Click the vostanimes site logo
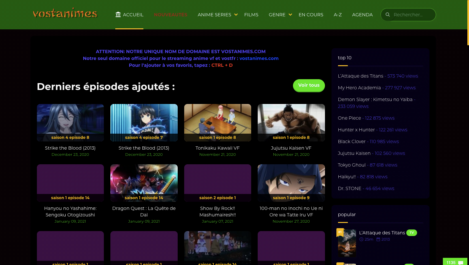 pos(65,14)
